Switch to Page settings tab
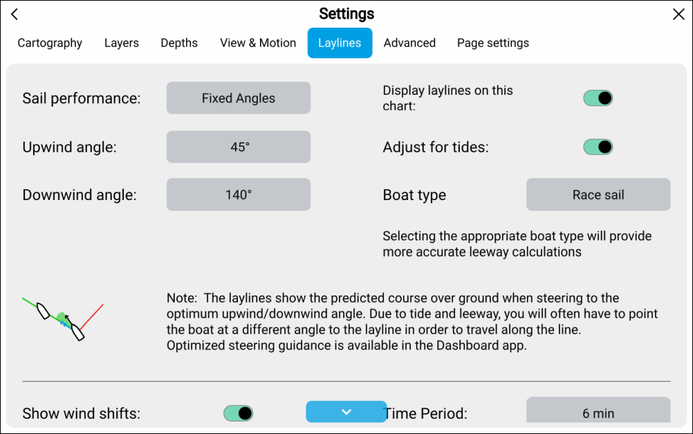Viewport: 693px width, 434px height. tap(493, 43)
